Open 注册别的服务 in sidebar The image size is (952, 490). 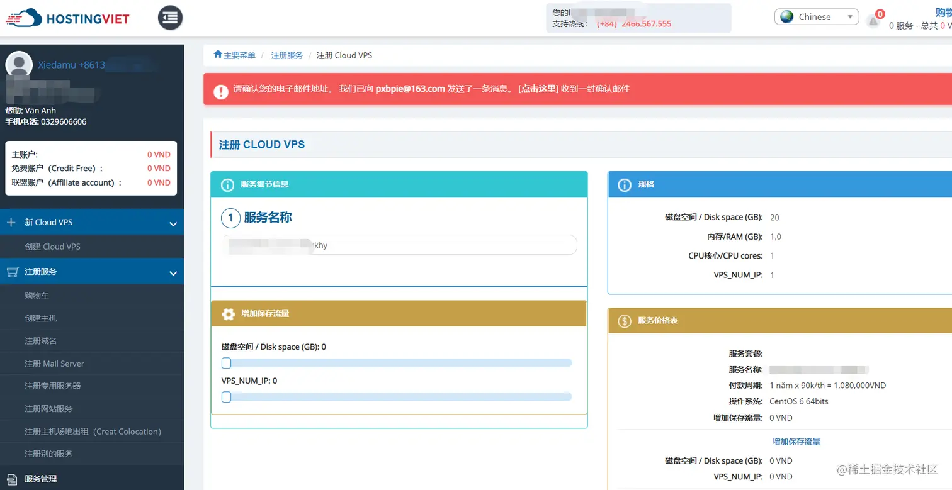(x=48, y=454)
